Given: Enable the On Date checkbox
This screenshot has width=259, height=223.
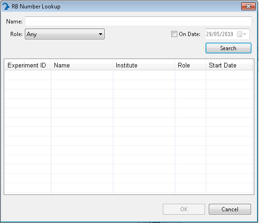Looking at the screenshot, I should pyautogui.click(x=174, y=34).
